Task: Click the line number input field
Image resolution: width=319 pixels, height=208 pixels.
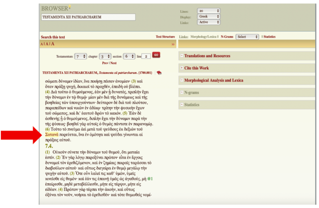Action: point(146,56)
